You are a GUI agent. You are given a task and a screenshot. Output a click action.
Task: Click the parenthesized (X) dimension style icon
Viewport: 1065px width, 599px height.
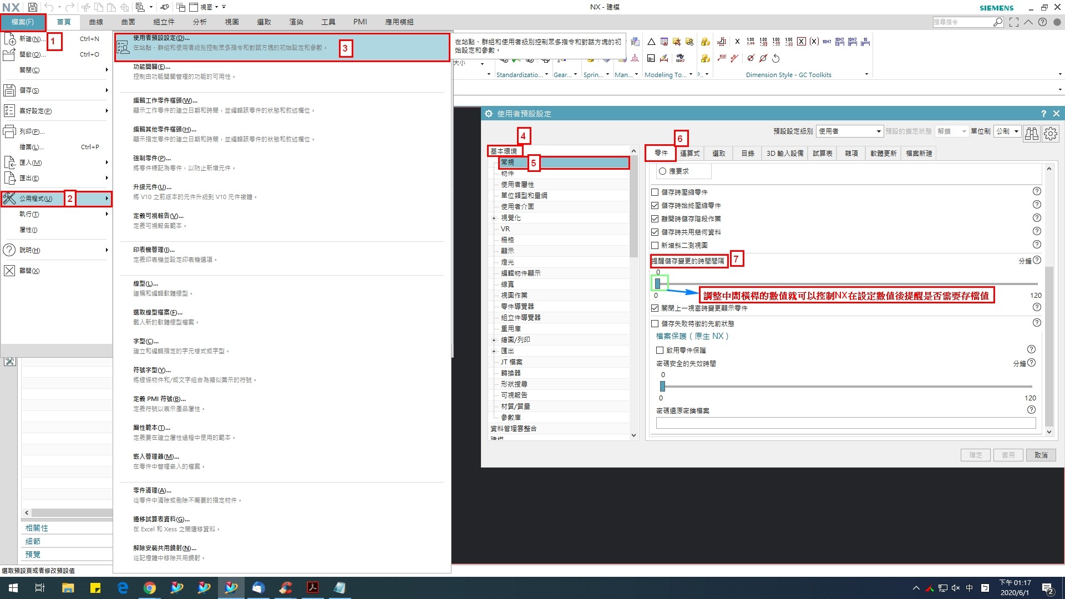click(x=814, y=42)
